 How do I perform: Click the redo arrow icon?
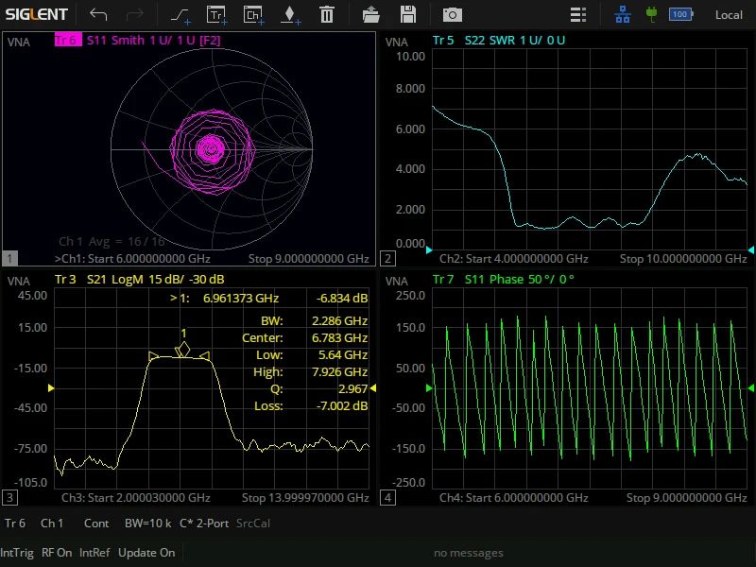pyautogui.click(x=134, y=14)
